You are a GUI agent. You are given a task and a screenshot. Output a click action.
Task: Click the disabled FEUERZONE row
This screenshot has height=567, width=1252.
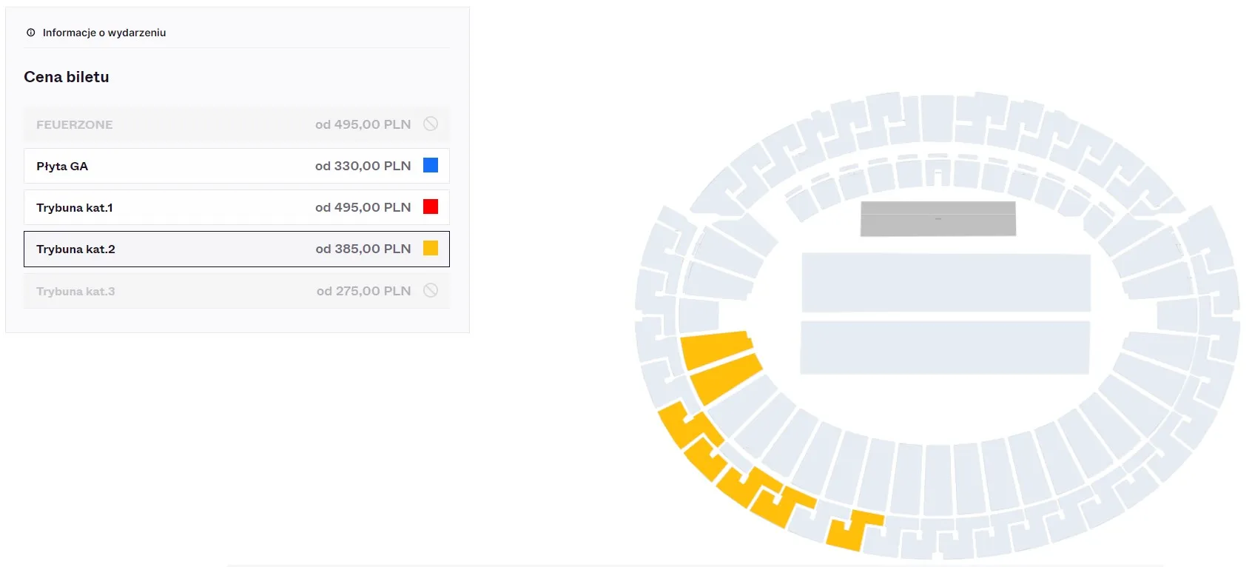(237, 124)
